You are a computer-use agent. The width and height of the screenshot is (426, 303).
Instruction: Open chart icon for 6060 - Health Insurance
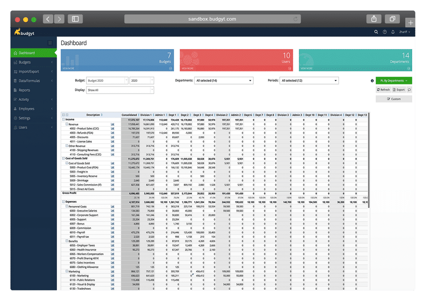click(x=112, y=249)
